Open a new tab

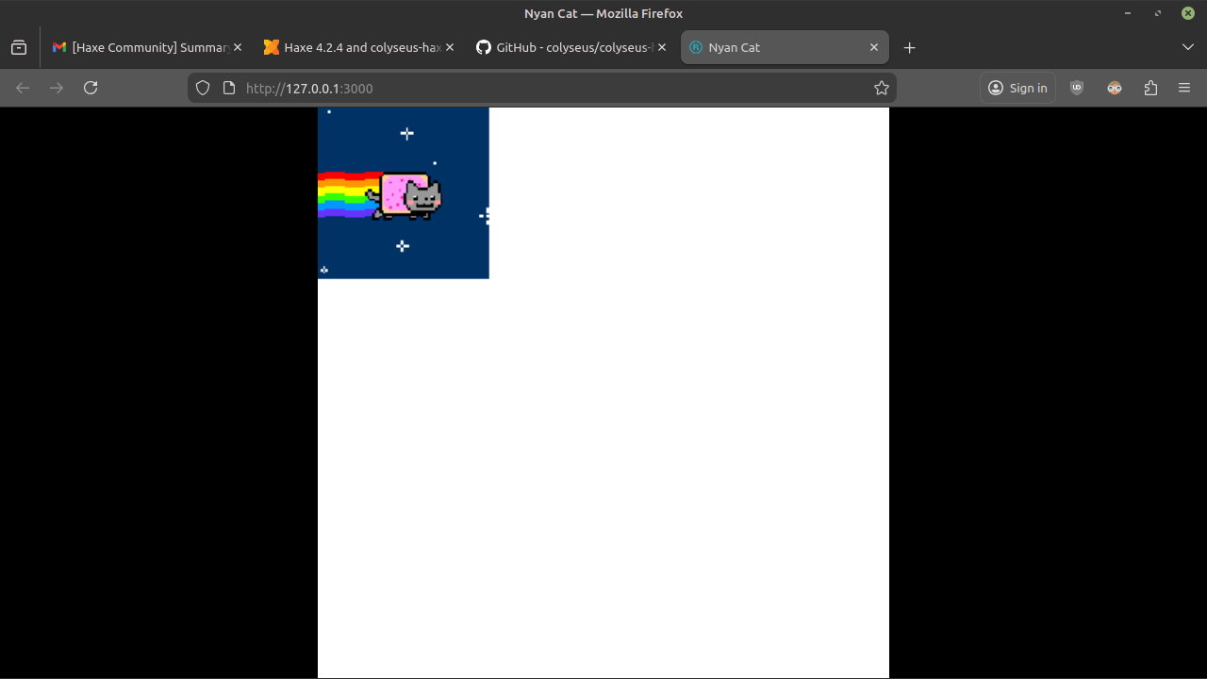coord(909,47)
